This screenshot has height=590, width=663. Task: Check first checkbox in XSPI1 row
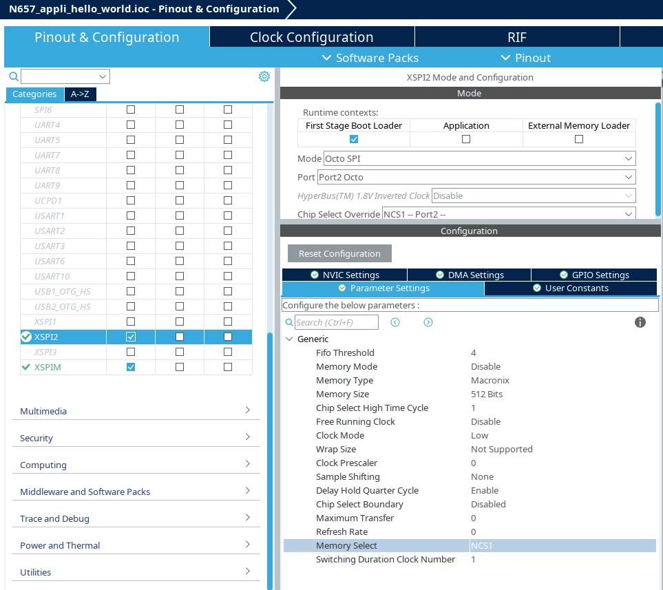[131, 322]
